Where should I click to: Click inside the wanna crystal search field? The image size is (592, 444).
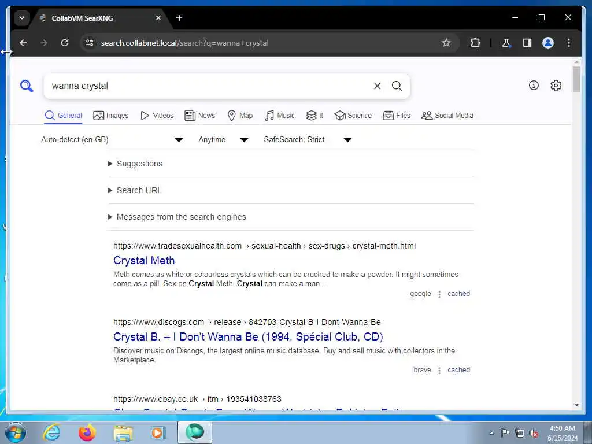click(x=209, y=86)
